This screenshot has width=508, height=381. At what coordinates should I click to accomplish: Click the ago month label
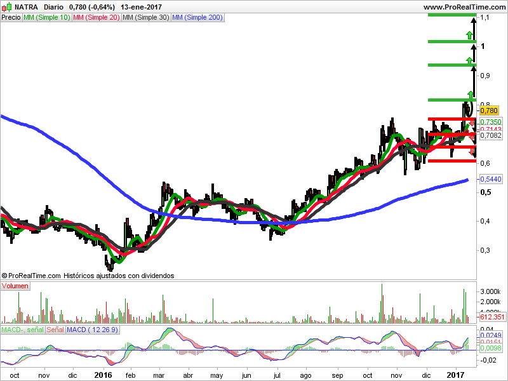[305, 376]
